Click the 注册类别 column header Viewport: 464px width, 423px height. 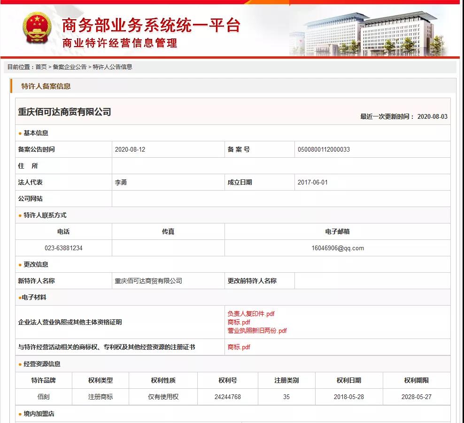(x=286, y=380)
